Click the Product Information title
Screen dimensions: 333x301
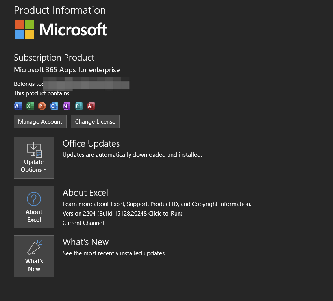(x=60, y=10)
